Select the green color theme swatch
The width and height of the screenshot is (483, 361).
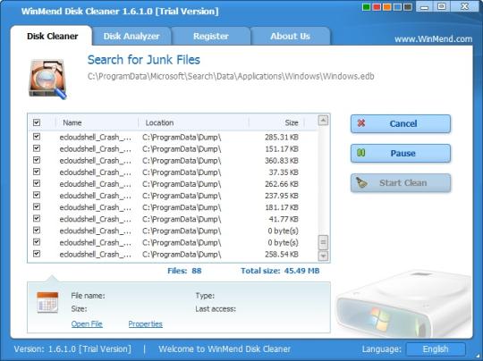click(366, 7)
